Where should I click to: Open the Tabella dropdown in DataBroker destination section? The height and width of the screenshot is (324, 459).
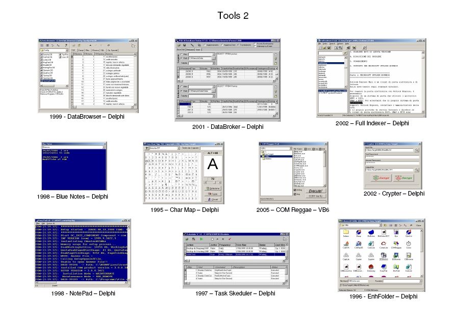pos(213,96)
